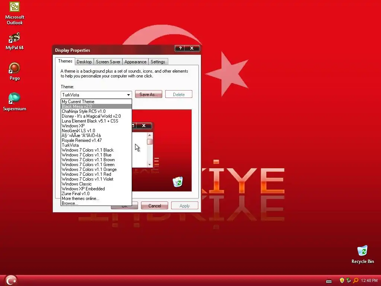381x286 pixels.
Task: Click the Delete button
Action: [179, 94]
